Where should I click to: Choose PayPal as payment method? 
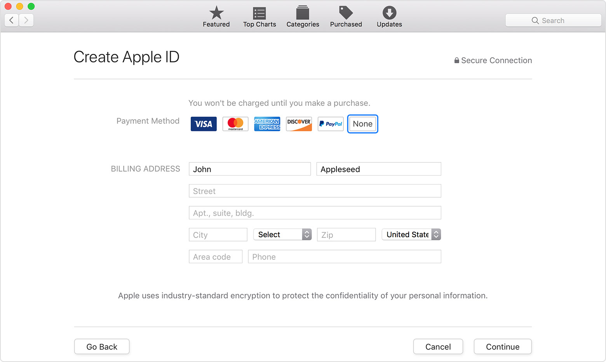pyautogui.click(x=331, y=124)
